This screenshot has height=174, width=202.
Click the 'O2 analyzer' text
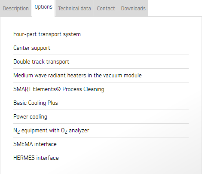75,131
